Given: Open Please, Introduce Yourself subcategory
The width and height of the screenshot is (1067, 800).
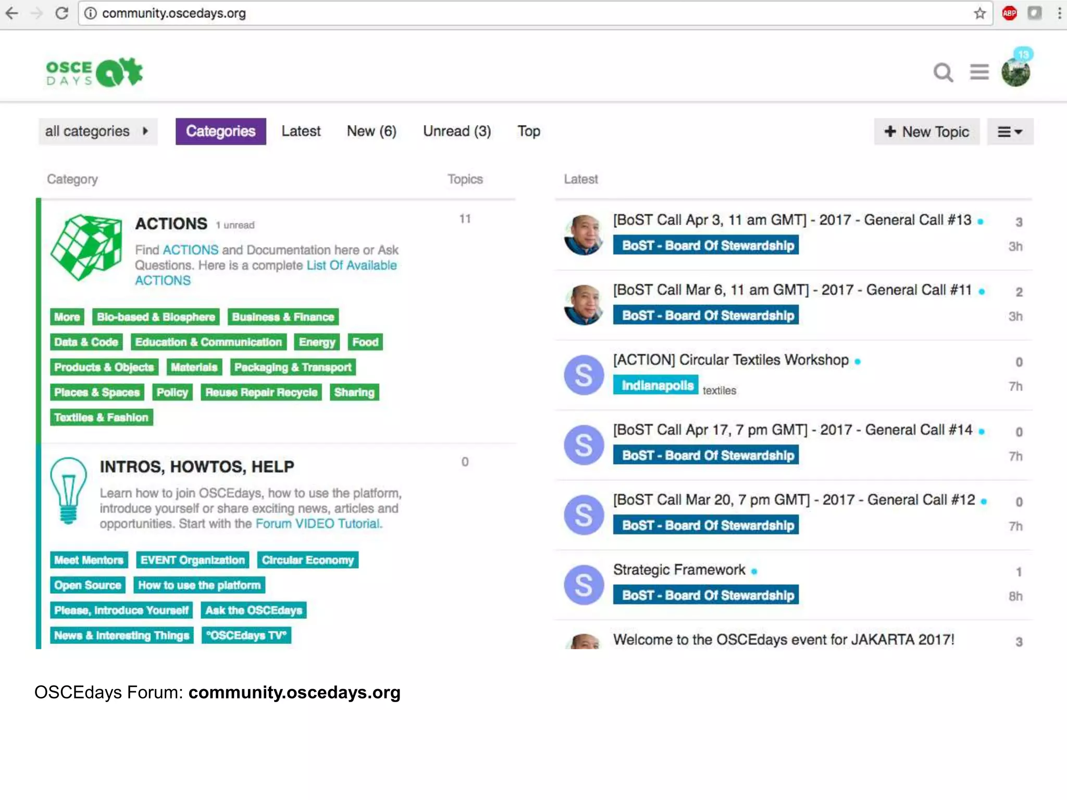Looking at the screenshot, I should click(x=121, y=610).
